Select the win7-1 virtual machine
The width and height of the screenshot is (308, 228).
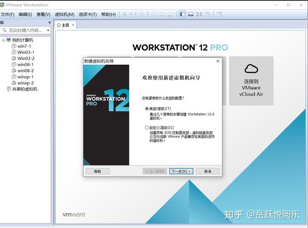pos(24,46)
